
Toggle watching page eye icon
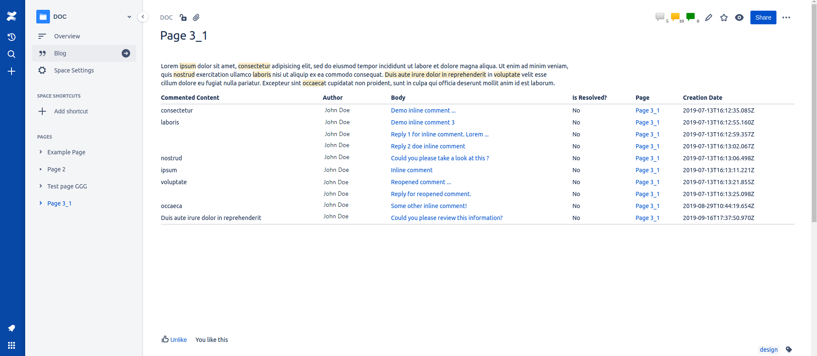739,17
